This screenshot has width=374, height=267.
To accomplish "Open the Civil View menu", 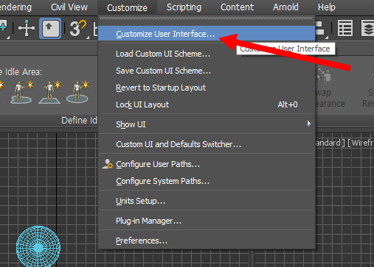I will 69,7.
